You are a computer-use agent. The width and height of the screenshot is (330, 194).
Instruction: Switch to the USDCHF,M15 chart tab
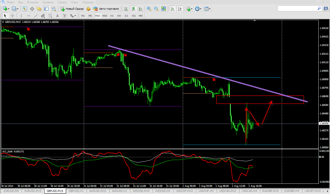click(x=185, y=191)
